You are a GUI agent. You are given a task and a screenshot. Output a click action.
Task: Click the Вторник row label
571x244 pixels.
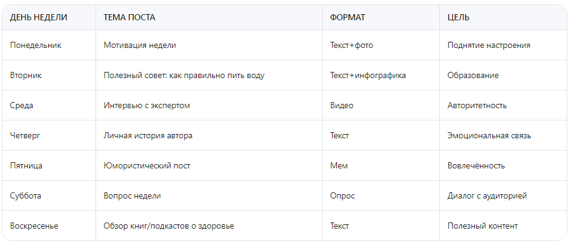[26, 75]
